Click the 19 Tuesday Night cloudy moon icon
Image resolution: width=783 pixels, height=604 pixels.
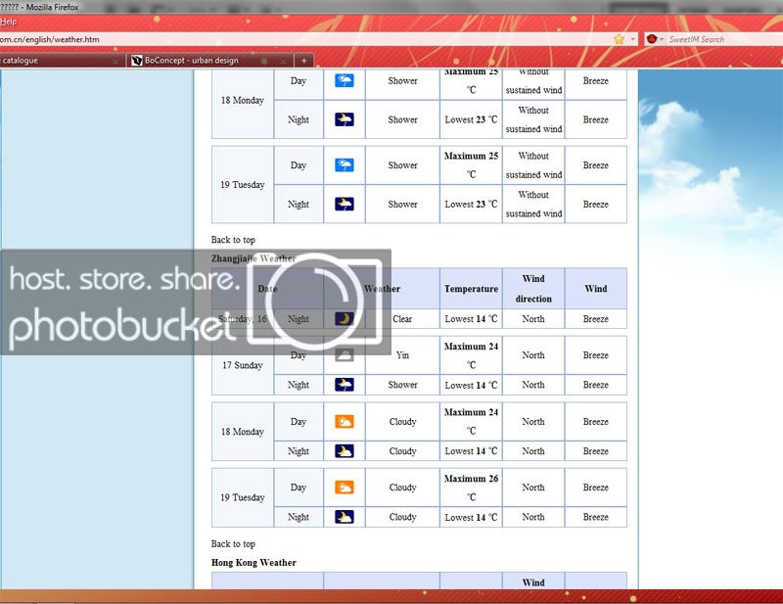pyautogui.click(x=345, y=517)
